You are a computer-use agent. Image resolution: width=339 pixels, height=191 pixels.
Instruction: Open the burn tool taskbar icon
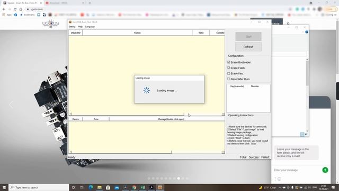[x=160, y=187]
